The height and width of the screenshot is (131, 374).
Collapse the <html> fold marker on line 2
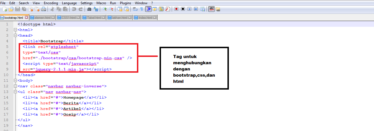[x=15, y=30]
